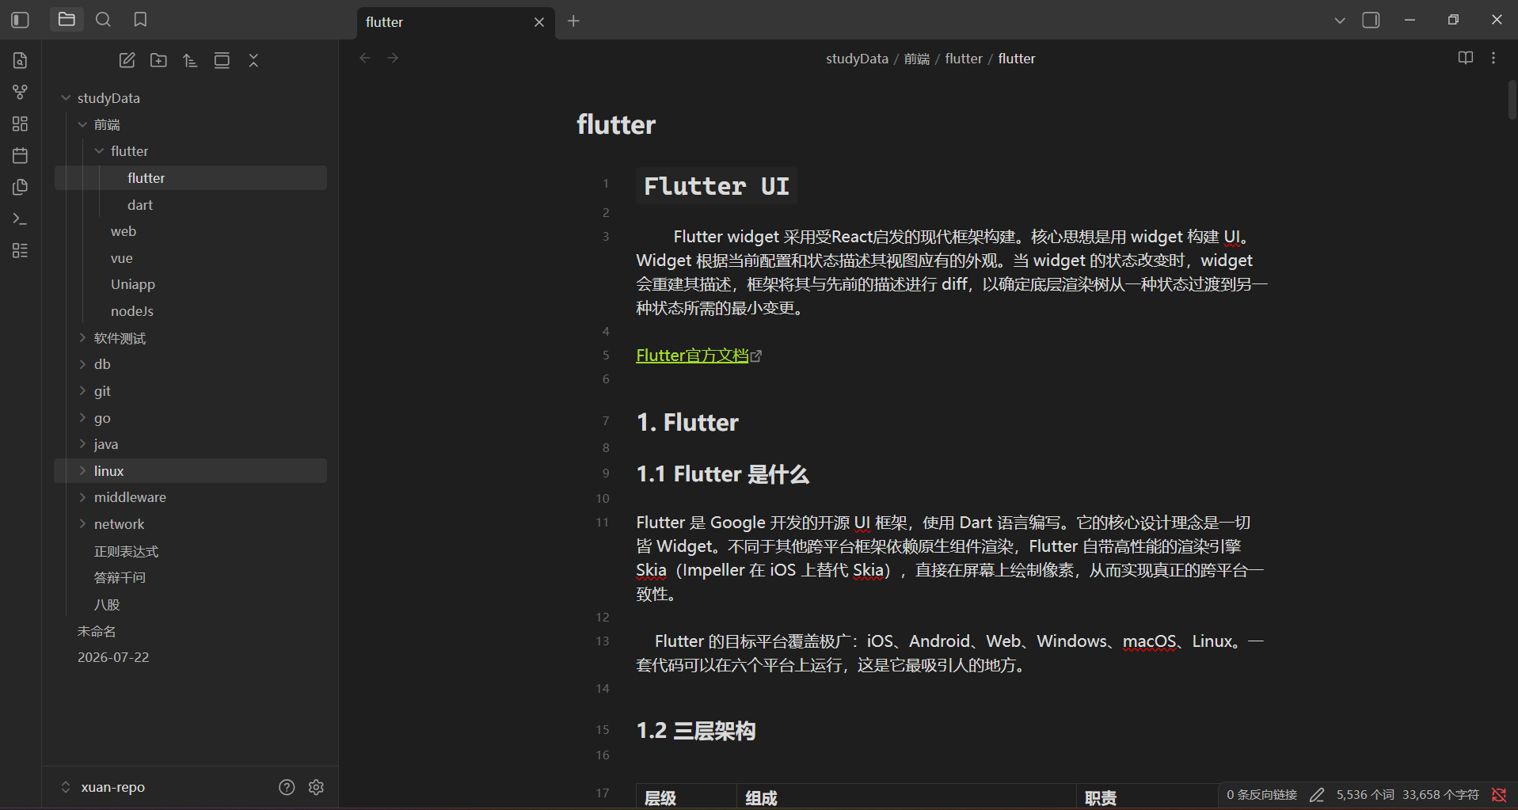This screenshot has height=810, width=1518.
Task: Select the flutter tab
Action: pyautogui.click(x=455, y=22)
